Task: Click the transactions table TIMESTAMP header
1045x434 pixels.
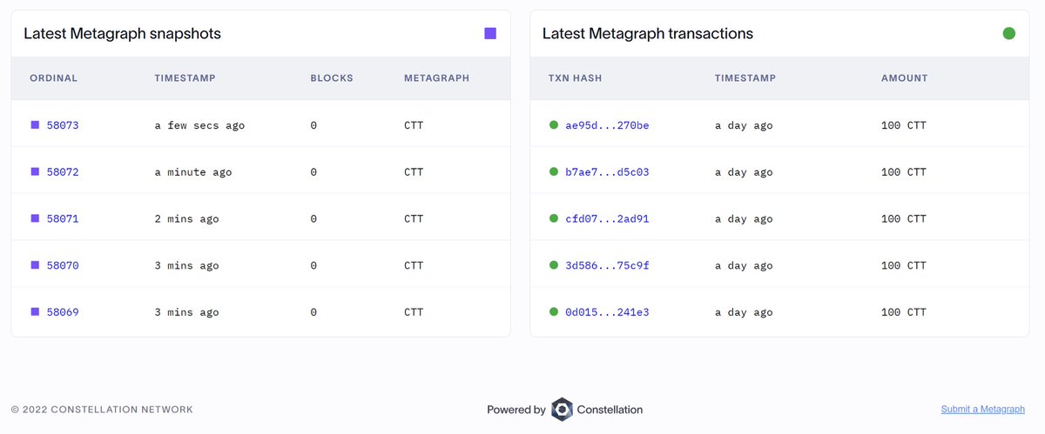Action: (x=745, y=78)
